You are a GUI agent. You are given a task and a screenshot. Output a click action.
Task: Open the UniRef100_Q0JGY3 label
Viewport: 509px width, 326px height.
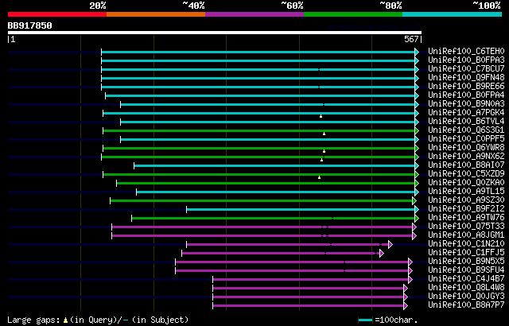click(466, 297)
